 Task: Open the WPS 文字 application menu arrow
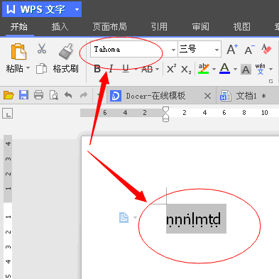click(77, 10)
